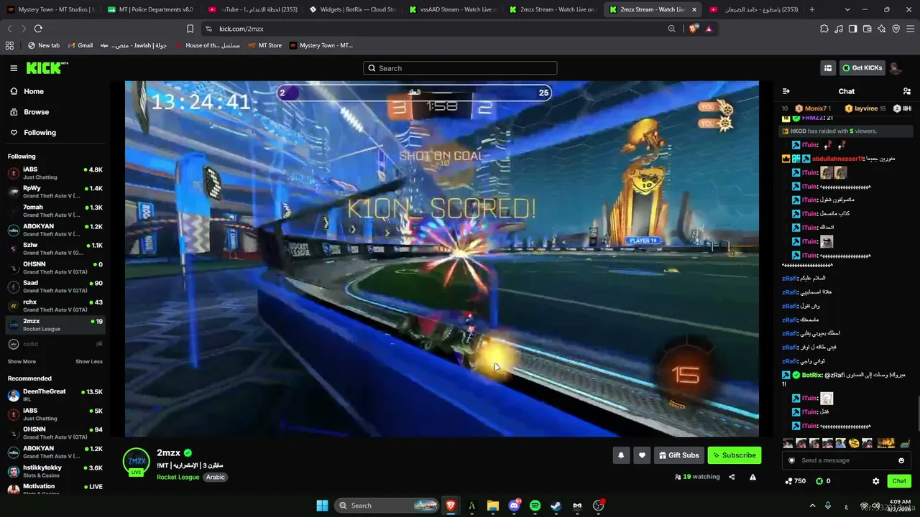Open Brave from the taskbar
920x517 pixels.
pos(451,506)
